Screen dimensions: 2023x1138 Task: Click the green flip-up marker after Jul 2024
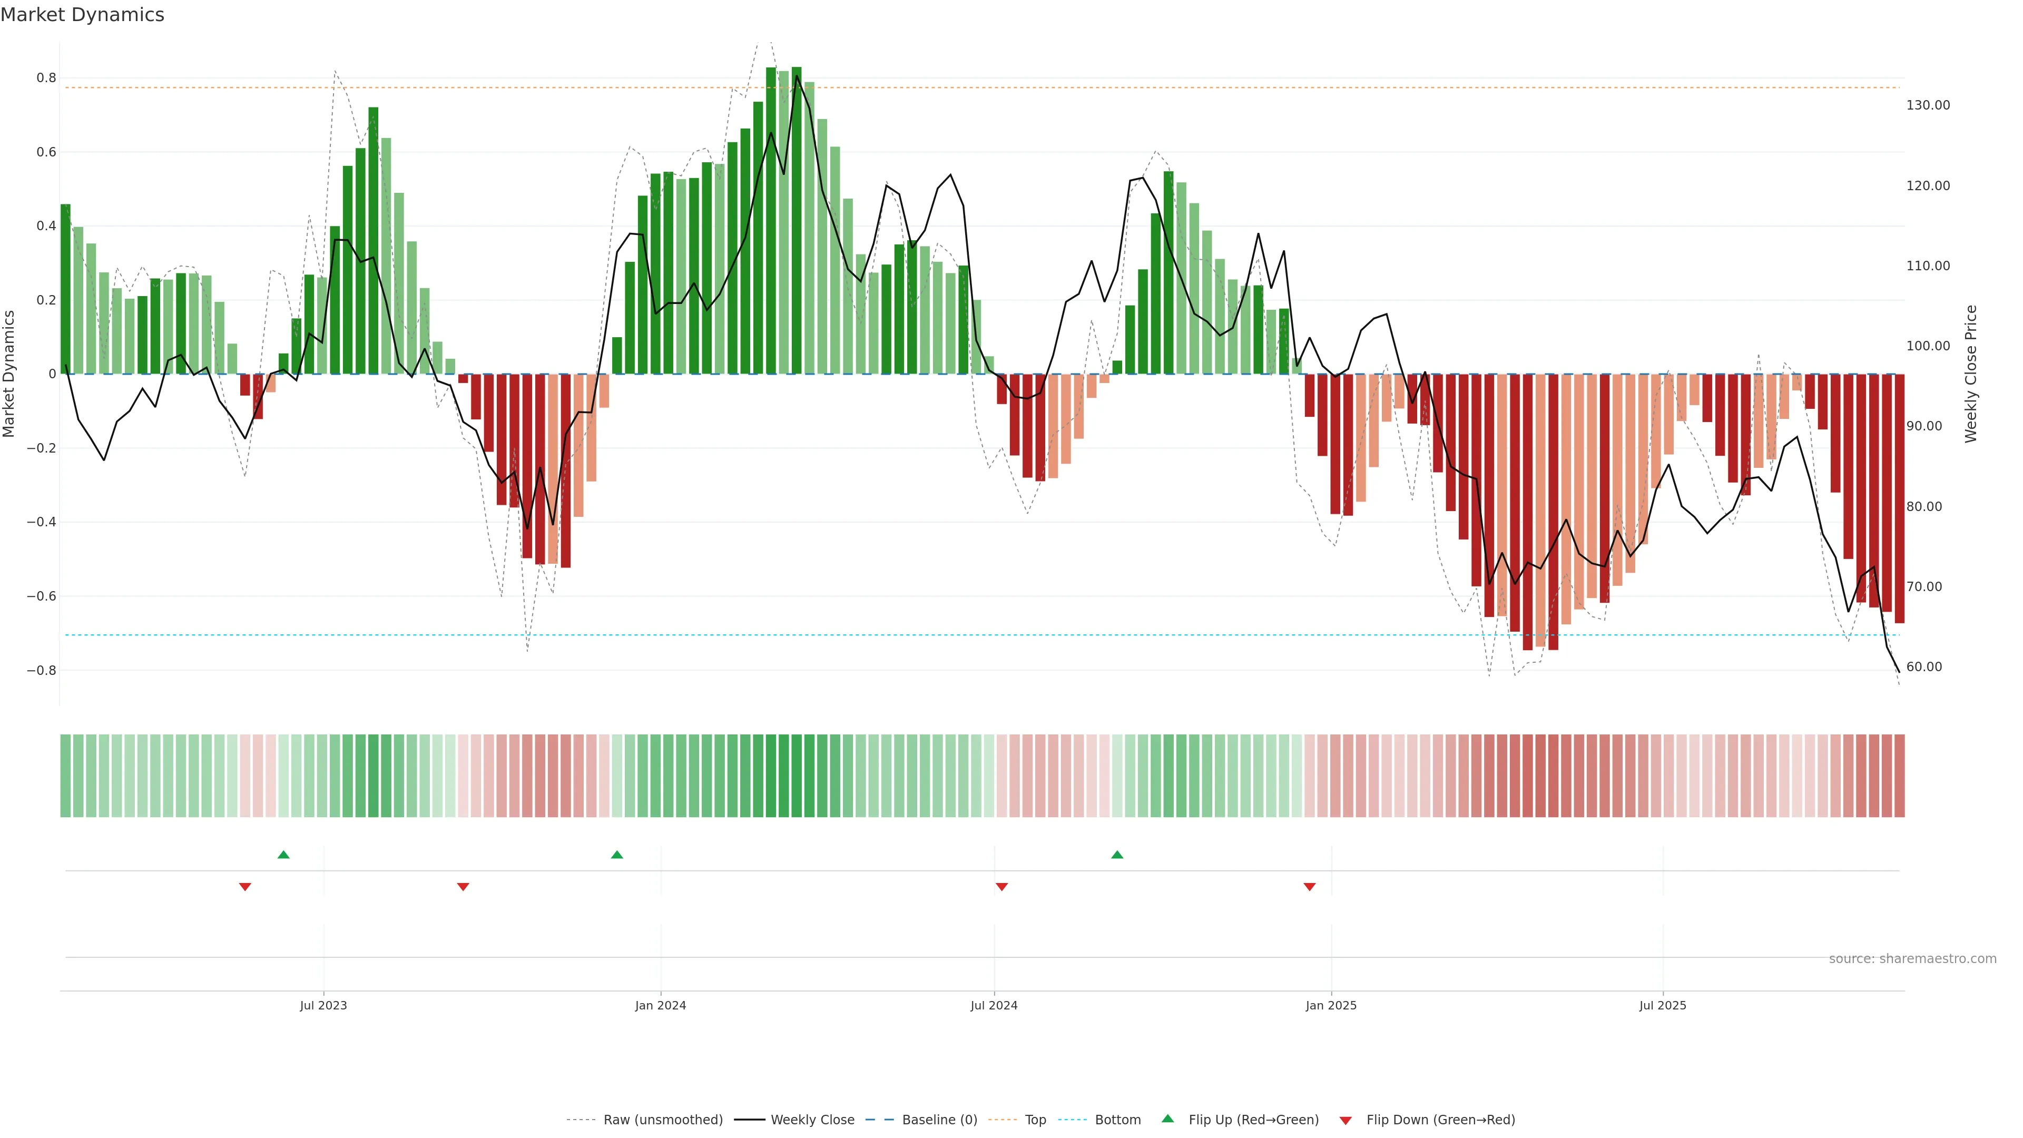coord(1117,855)
